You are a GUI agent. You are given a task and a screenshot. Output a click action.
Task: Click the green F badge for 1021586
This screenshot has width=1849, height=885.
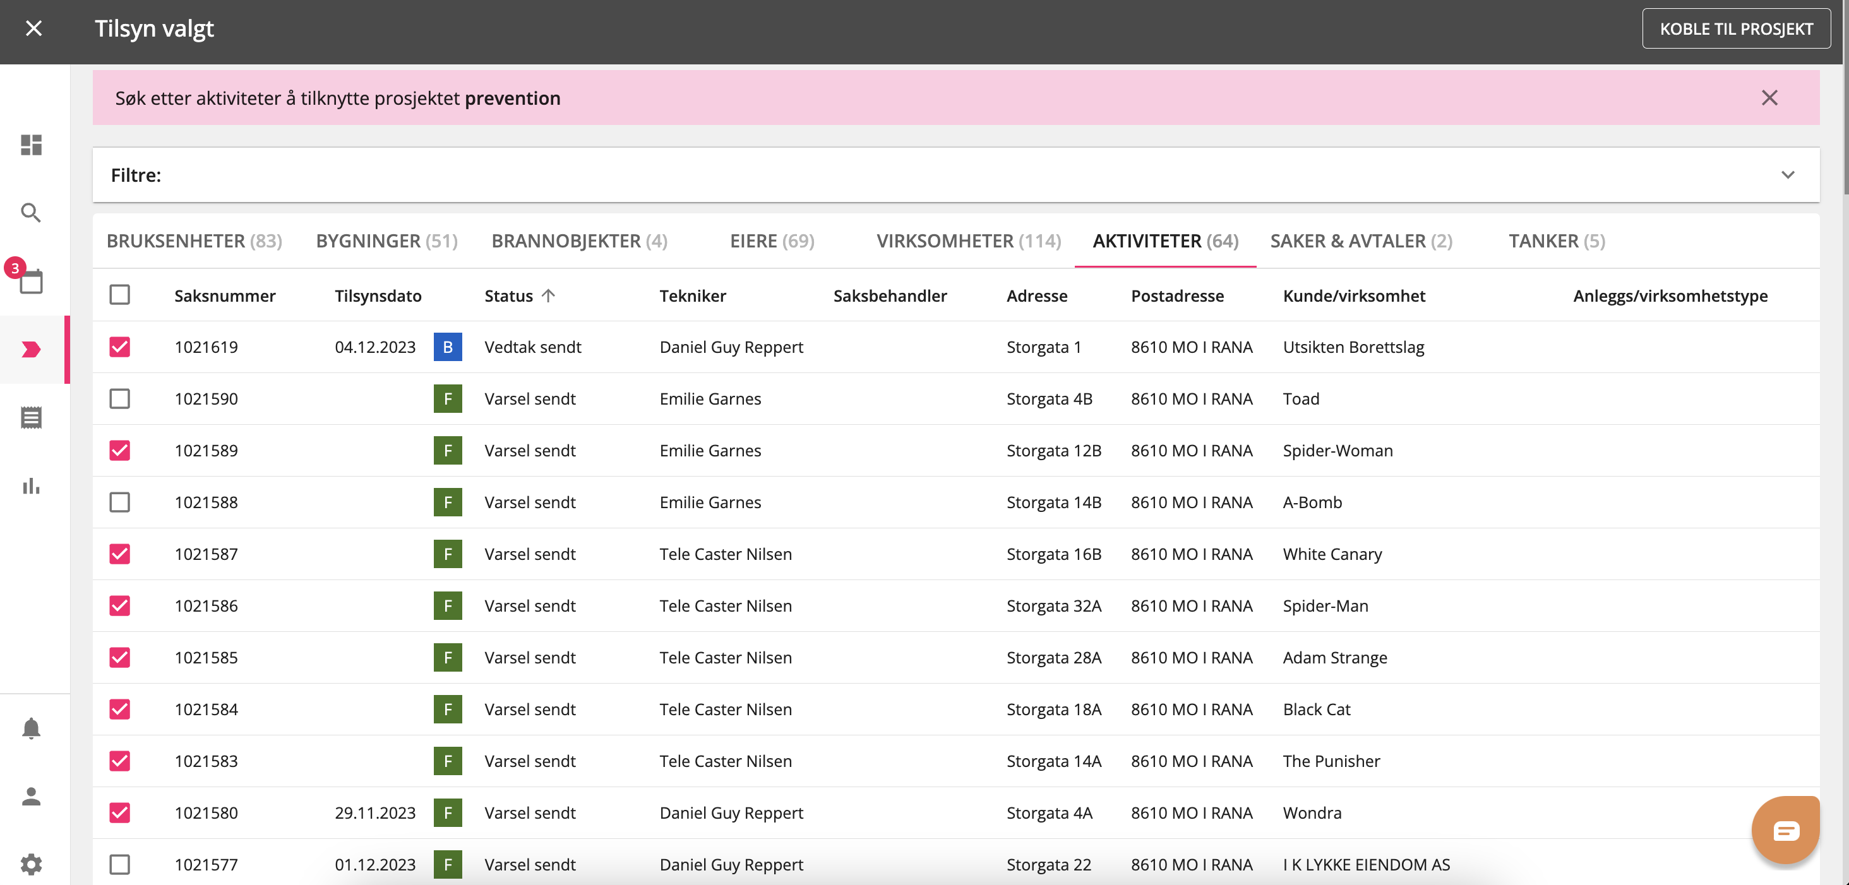click(x=447, y=606)
